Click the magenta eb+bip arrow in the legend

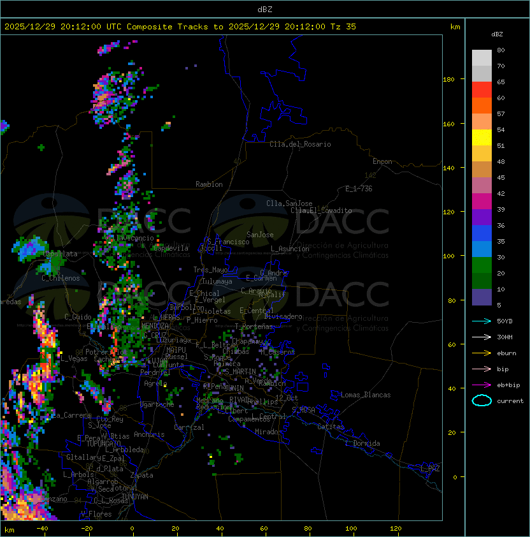point(482,385)
